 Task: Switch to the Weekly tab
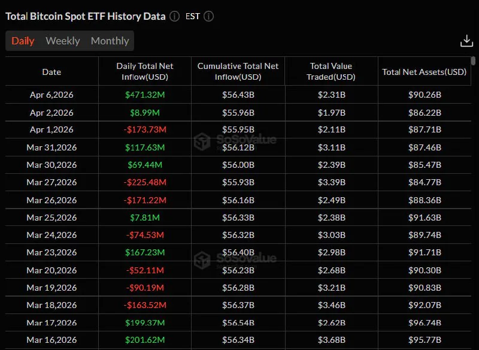(x=63, y=41)
